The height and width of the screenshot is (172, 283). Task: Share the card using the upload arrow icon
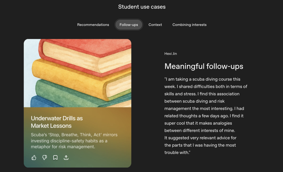[x=66, y=158]
